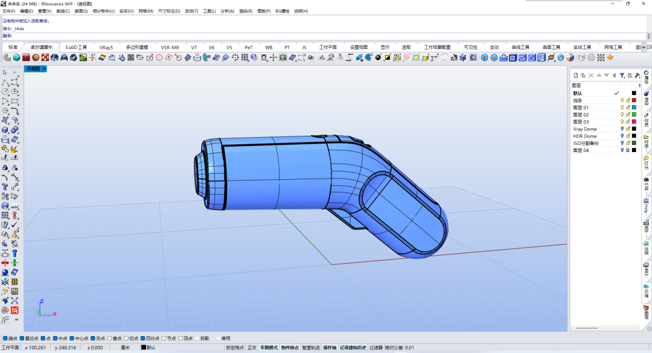The height and width of the screenshot is (353, 652).
Task: Click the orange maple leaf toolbar icon
Action: tap(610, 57)
